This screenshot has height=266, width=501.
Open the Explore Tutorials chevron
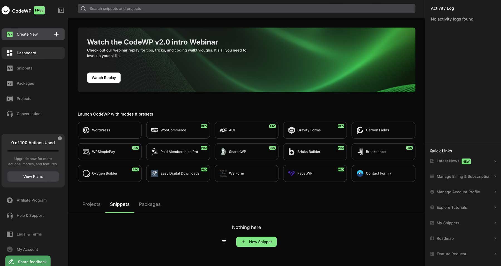point(495,207)
